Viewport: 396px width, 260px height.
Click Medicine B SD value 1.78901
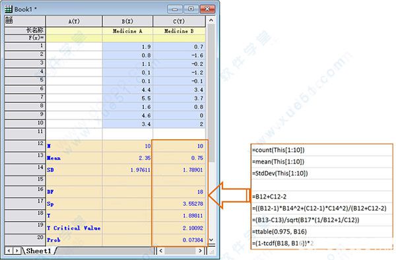coord(179,170)
